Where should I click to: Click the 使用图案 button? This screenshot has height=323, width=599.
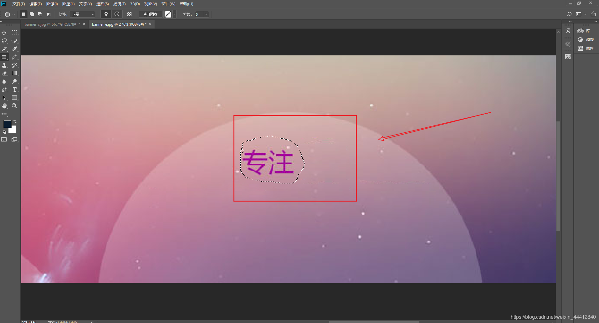click(x=151, y=14)
